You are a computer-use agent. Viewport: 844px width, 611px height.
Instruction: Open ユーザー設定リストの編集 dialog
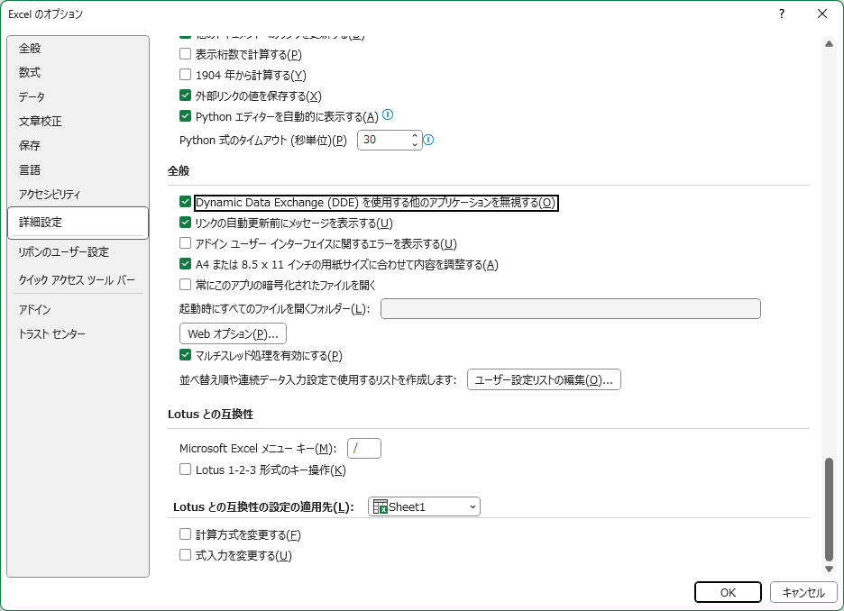click(544, 379)
